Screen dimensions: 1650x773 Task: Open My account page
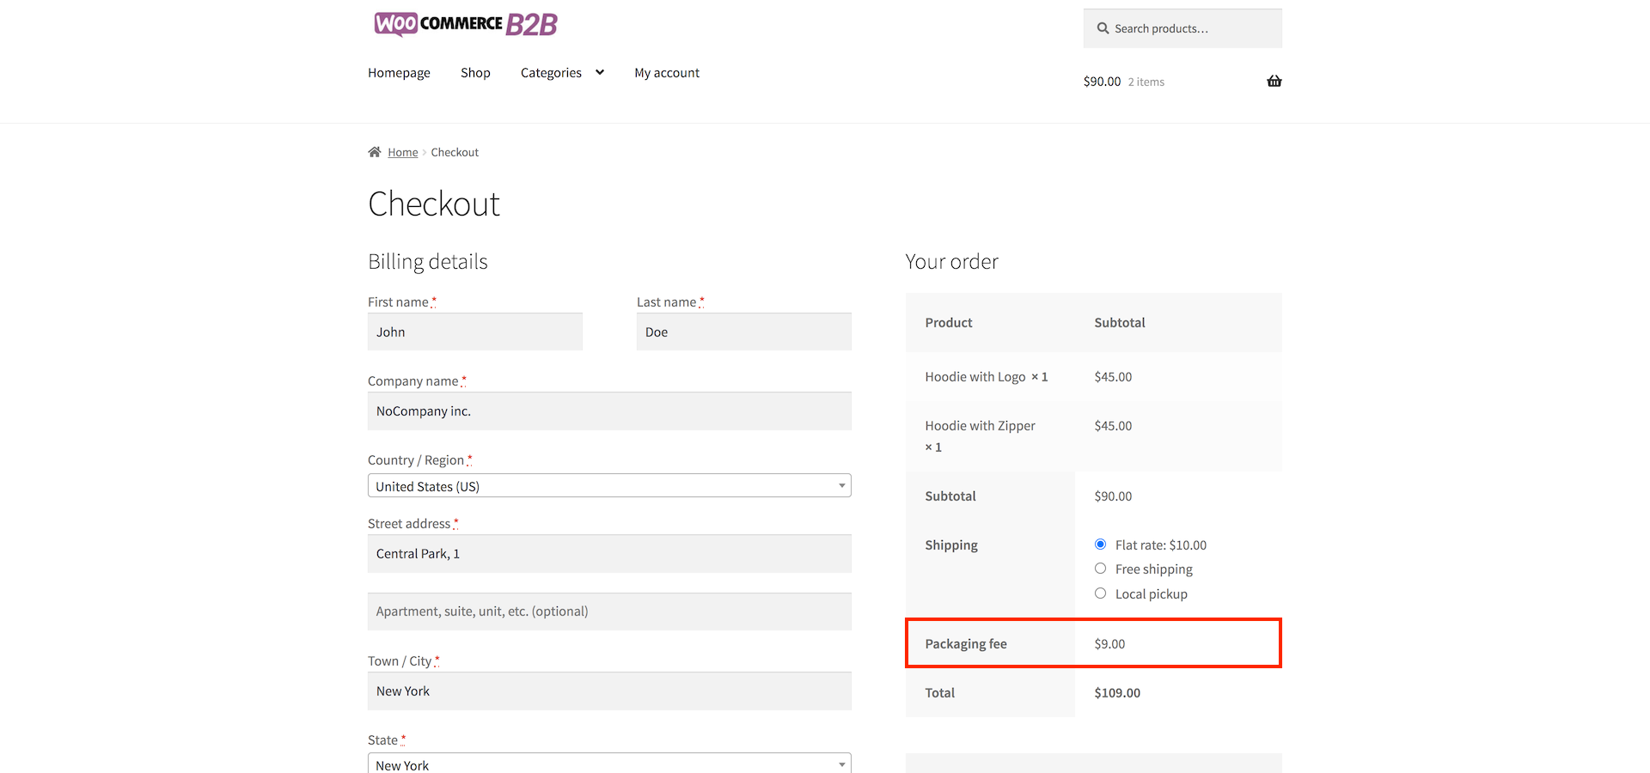[x=667, y=73]
